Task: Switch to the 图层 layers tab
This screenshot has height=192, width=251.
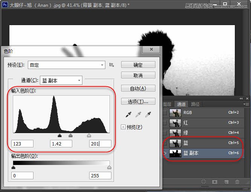Action: pyautogui.click(x=167, y=104)
